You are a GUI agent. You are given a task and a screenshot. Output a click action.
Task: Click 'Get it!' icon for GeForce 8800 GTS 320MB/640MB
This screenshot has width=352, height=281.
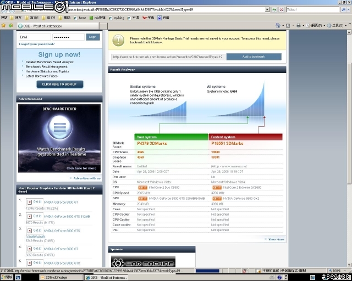tap(34, 231)
